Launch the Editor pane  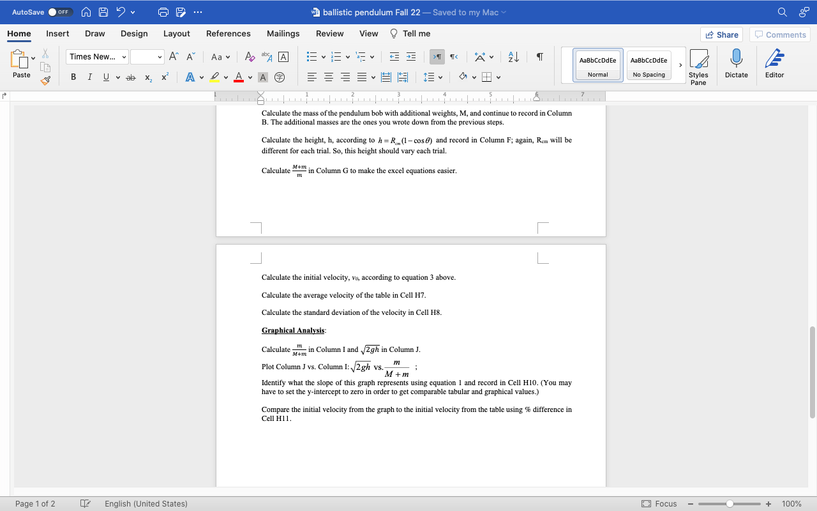click(774, 64)
